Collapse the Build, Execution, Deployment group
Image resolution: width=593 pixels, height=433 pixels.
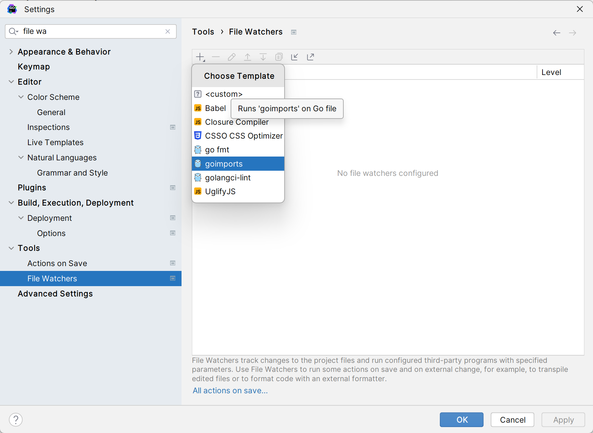click(x=11, y=203)
